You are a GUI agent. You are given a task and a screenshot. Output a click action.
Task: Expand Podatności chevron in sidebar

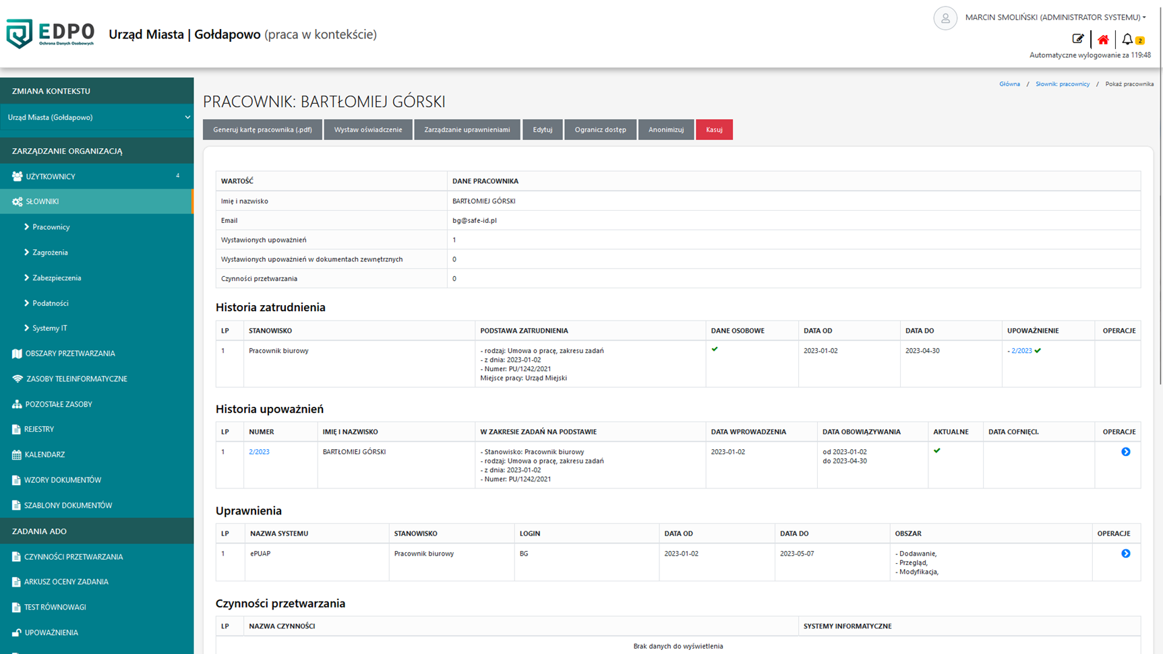point(26,303)
